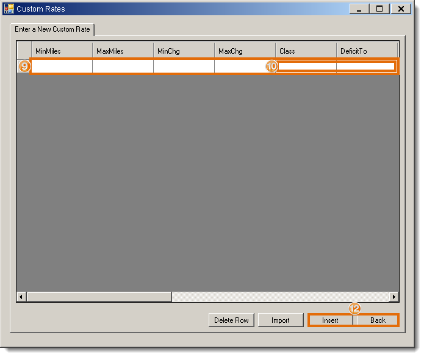Click the DeficitTo column header
424x357 pixels.
tap(367, 51)
